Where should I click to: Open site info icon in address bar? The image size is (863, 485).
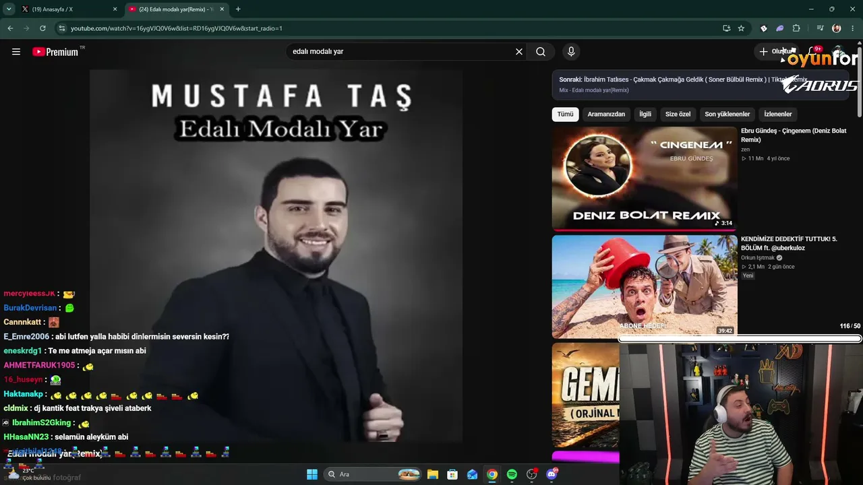pyautogui.click(x=62, y=28)
